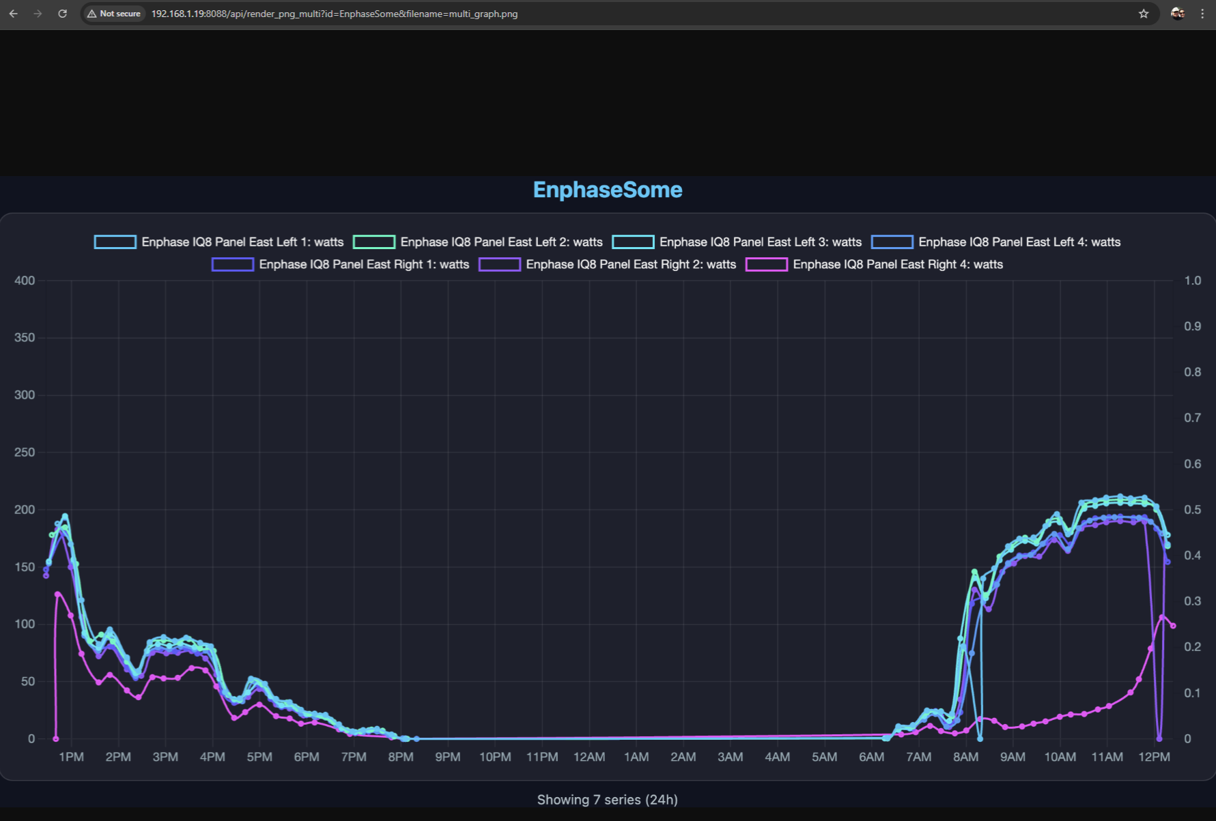
Task: Click the 200 left y-axis label
Action: coord(25,510)
